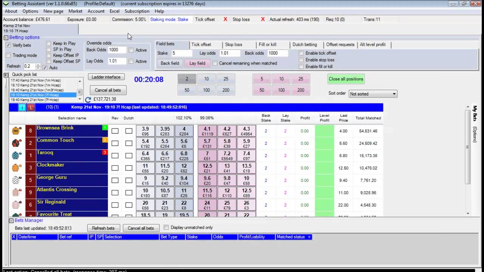Click Quick pick list scroll up arrow
This screenshot has height=272, width=484.
pos(80,81)
